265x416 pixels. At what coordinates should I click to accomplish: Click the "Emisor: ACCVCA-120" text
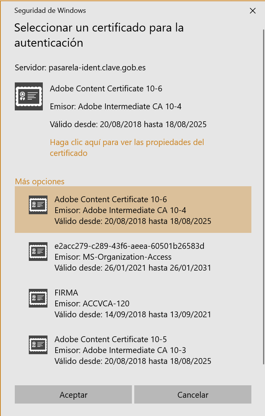click(x=92, y=304)
